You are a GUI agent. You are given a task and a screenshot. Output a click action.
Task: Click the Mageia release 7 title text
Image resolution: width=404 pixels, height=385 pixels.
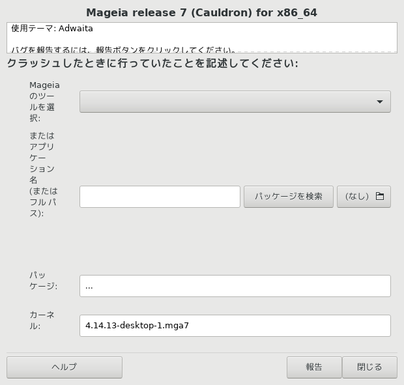[x=201, y=12]
